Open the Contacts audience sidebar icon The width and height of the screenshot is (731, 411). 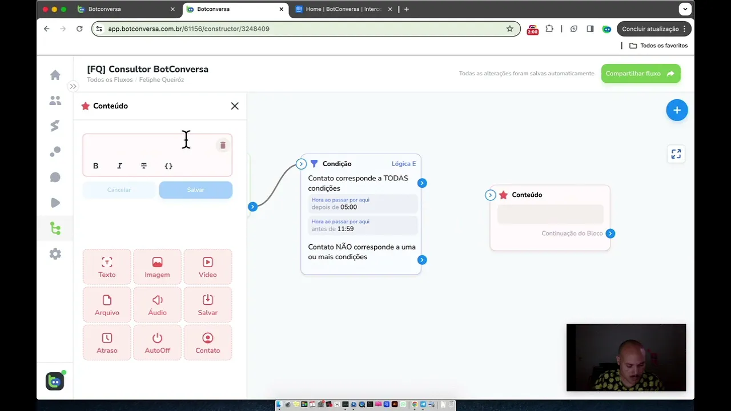point(55,100)
